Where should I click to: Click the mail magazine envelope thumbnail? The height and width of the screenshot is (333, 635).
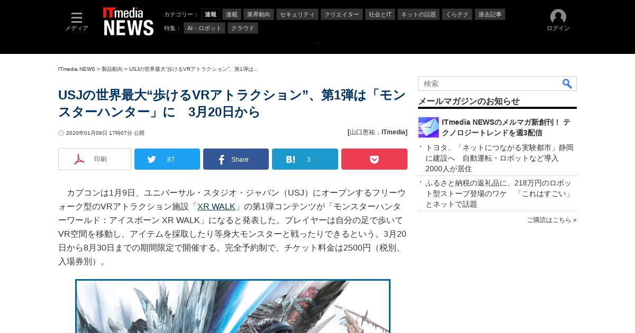coord(429,127)
